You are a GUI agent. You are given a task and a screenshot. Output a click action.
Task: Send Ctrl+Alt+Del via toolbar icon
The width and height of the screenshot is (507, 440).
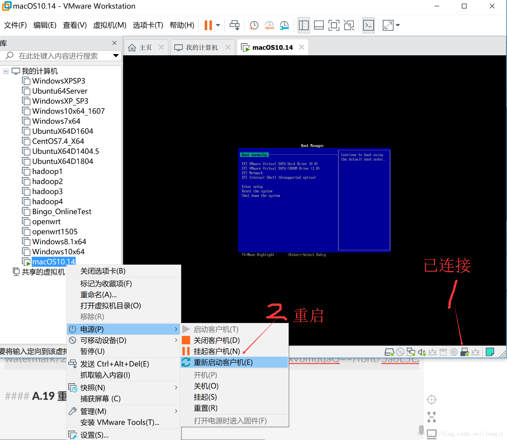(235, 25)
